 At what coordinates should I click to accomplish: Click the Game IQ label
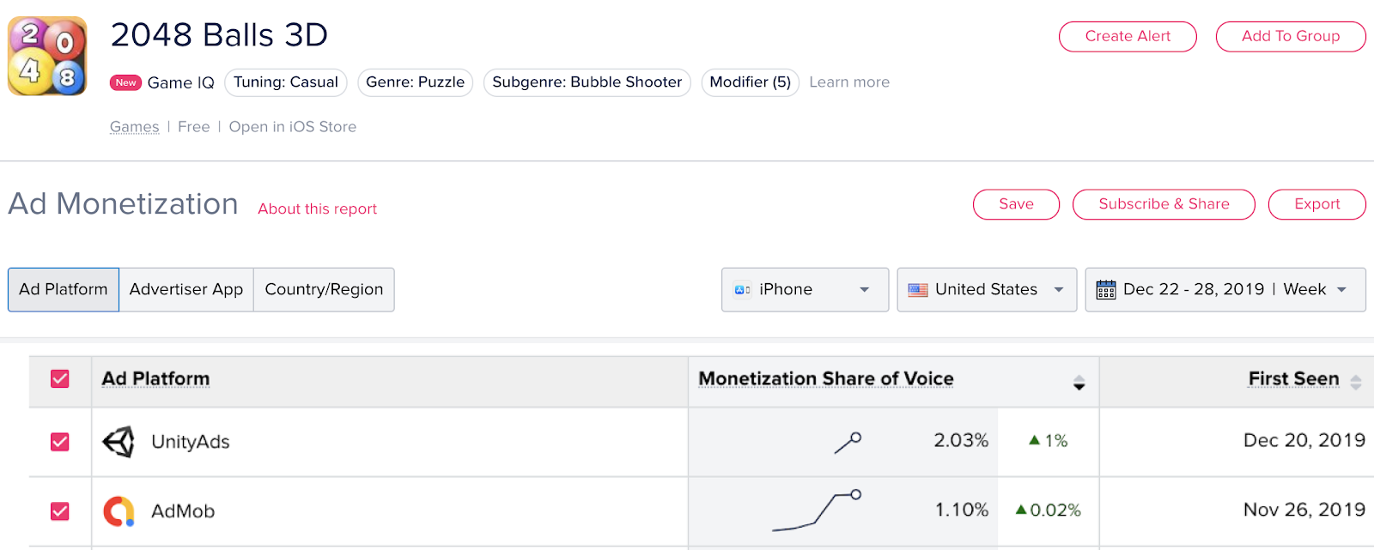[x=180, y=83]
